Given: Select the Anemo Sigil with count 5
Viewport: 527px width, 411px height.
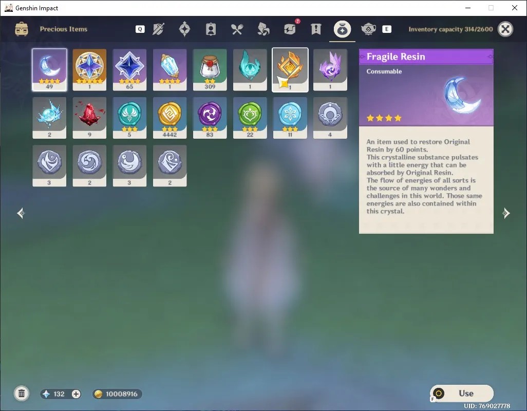Looking at the screenshot, I should 129,118.
